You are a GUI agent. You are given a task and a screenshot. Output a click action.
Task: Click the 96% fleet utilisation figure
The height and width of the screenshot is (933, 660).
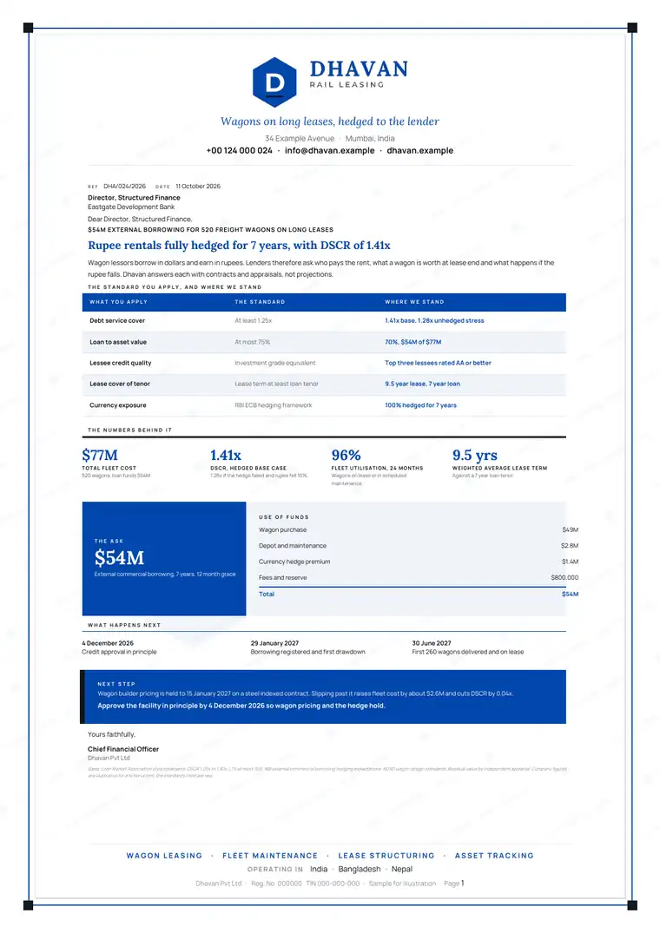pos(346,455)
